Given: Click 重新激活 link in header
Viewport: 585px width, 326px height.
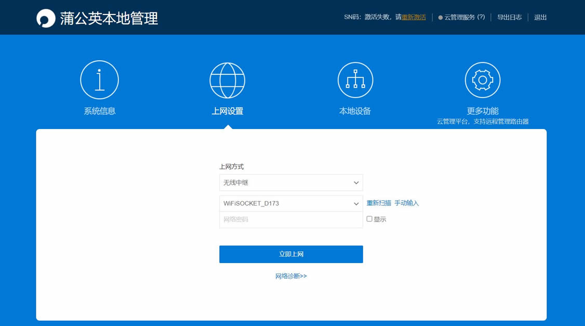Looking at the screenshot, I should (x=414, y=17).
